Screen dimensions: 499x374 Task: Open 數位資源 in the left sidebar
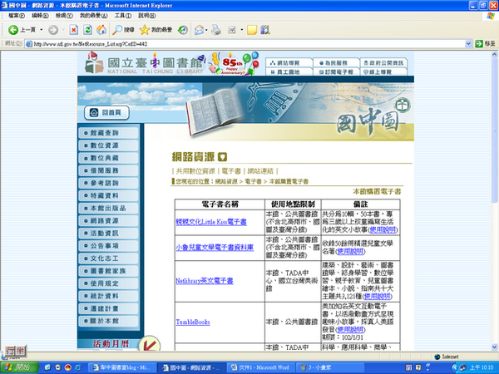click(108, 145)
